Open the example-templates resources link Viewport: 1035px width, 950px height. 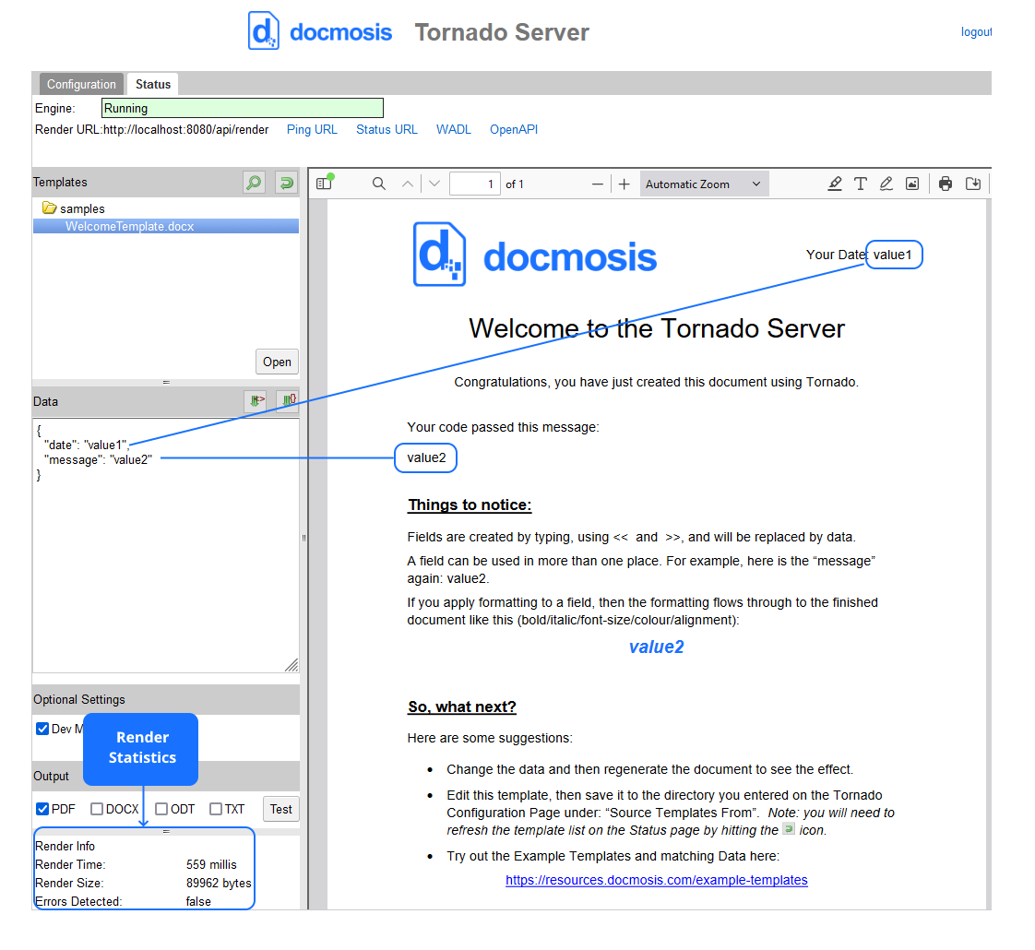(656, 880)
